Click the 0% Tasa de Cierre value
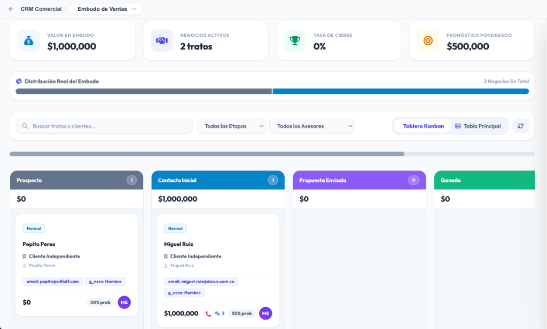 point(319,46)
